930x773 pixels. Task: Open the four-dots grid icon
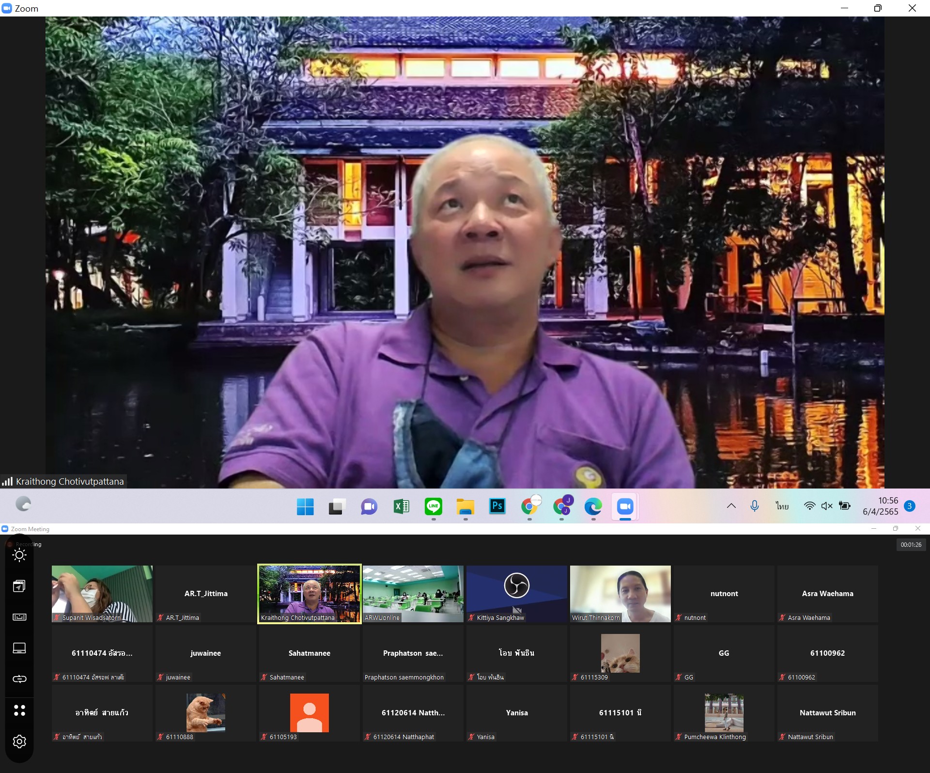pyautogui.click(x=19, y=710)
